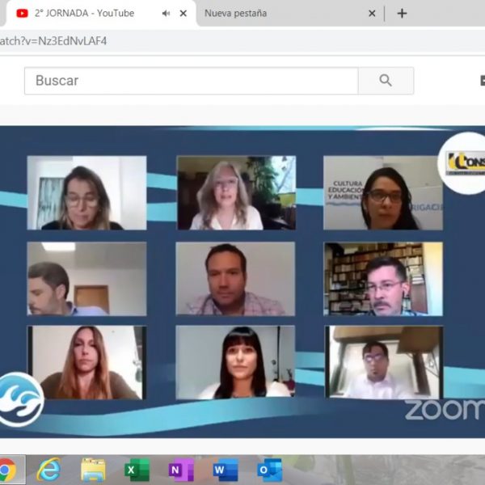
Task: Open File Explorer folder icon
Action: 93,470
